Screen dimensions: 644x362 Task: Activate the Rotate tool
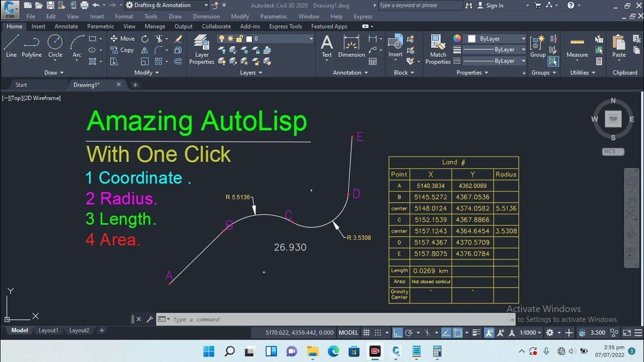pyautogui.click(x=145, y=39)
